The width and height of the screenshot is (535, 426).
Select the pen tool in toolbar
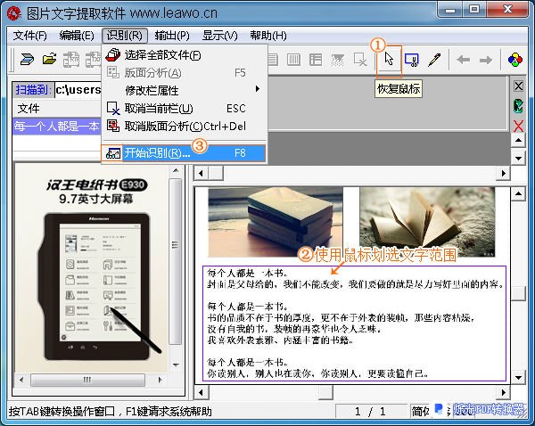434,60
